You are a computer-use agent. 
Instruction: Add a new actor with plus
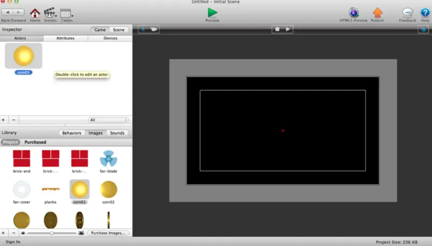[x=3, y=120]
